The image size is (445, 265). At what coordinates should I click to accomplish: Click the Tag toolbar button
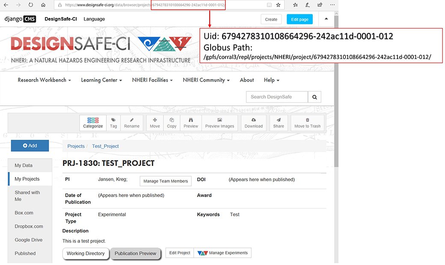pyautogui.click(x=113, y=123)
